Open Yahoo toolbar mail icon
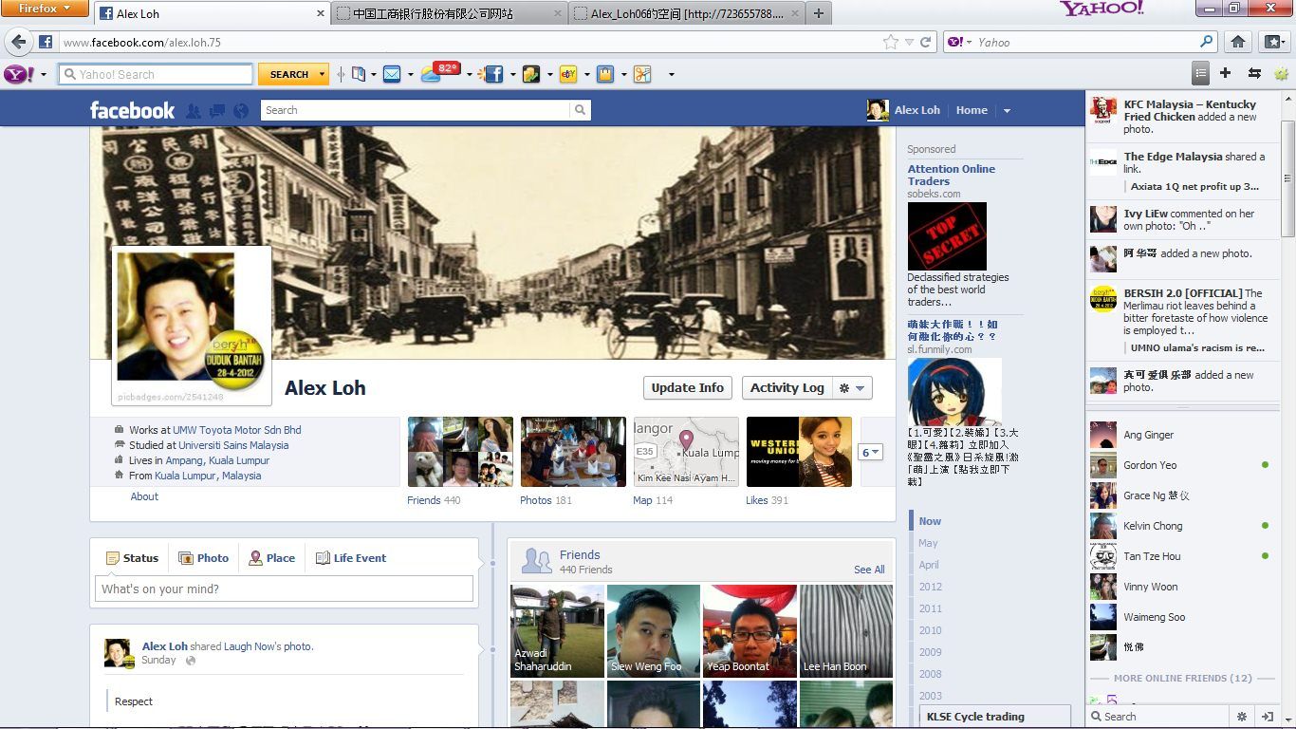1296x729 pixels. pyautogui.click(x=392, y=74)
